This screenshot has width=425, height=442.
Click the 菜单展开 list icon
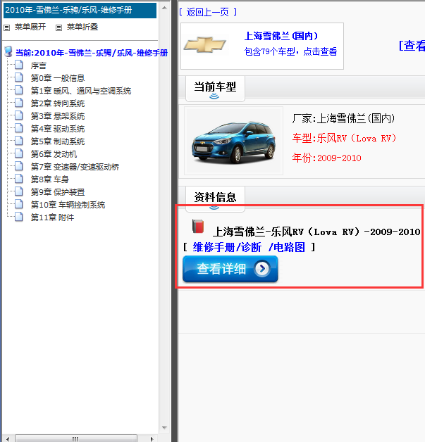coord(7,27)
